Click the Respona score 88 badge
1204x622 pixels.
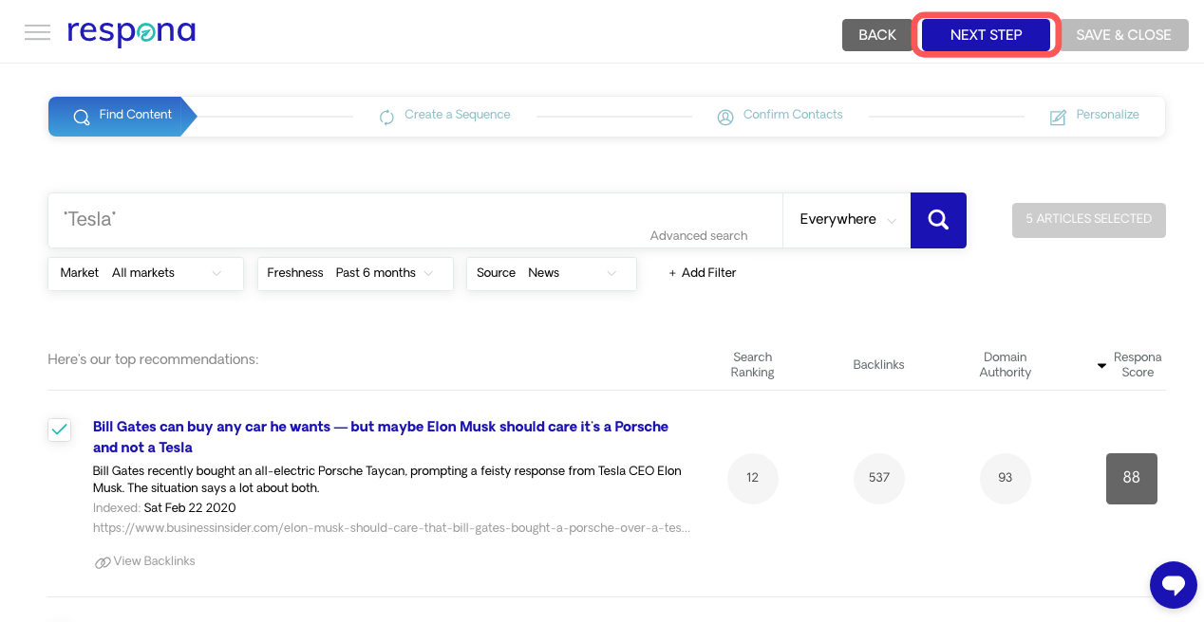[1132, 479]
